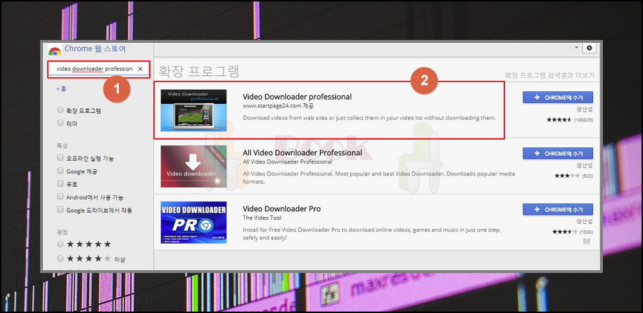Viewport: 643px width, 313px height.
Task: Open 확장 프로그램 검색결과 더보기 link
Action: (x=549, y=76)
